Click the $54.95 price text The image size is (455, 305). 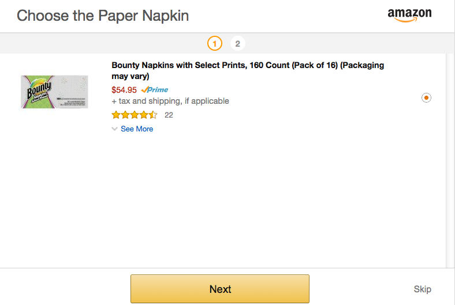tap(124, 90)
